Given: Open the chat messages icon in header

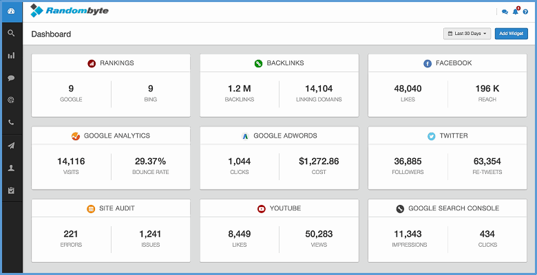Looking at the screenshot, I should (505, 12).
